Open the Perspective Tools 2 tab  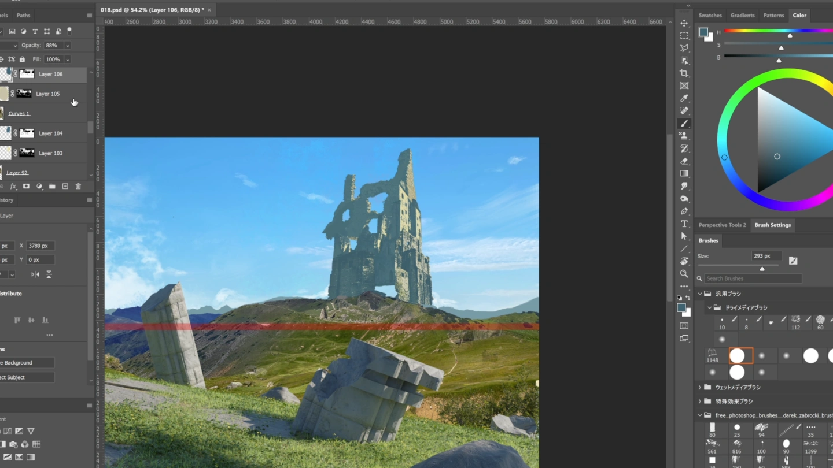722,225
